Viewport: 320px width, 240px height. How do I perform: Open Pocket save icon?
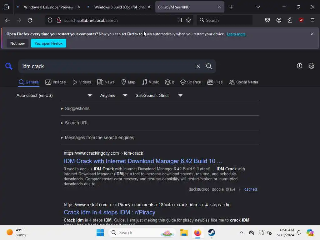pyautogui.click(x=267, y=20)
